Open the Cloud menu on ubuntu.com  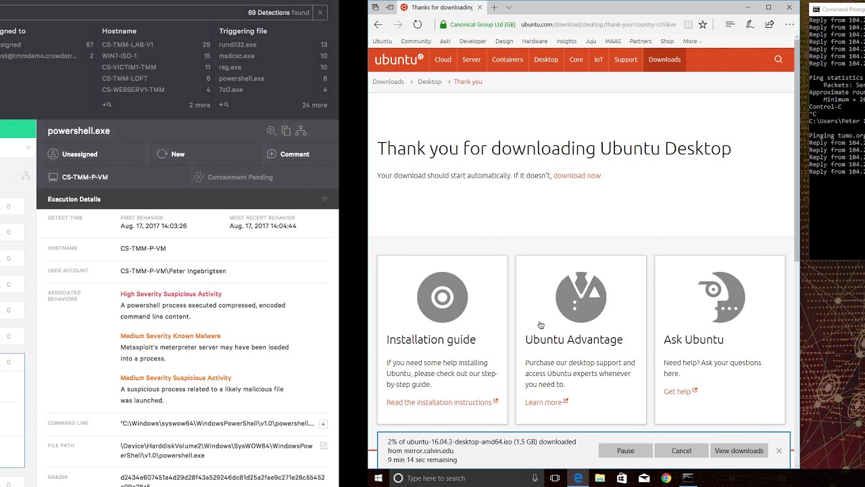tap(443, 60)
